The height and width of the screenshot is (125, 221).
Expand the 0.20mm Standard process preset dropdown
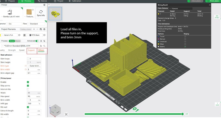point(20,46)
